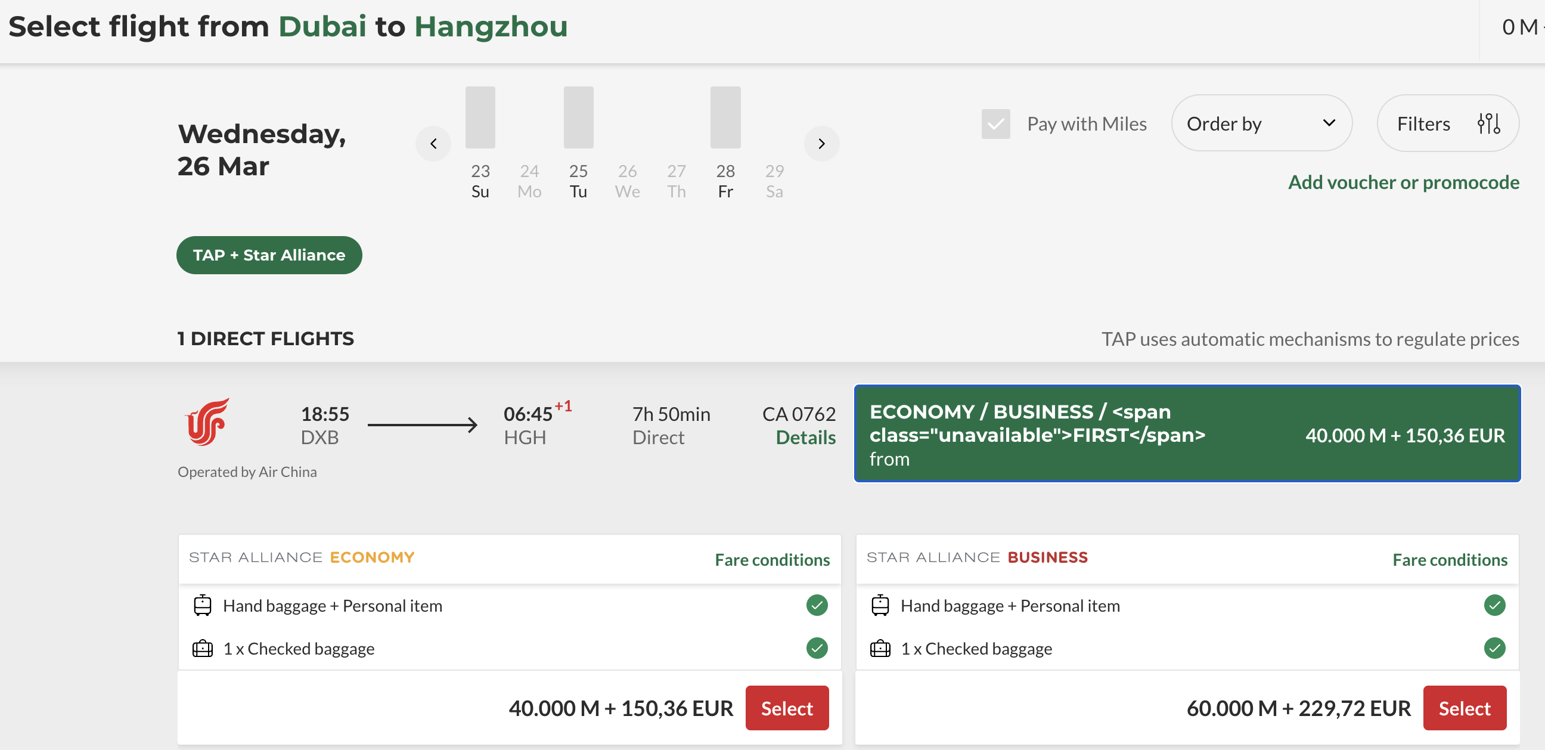Viewport: 1545px width, 750px height.
Task: Select Sunday 23 date
Action: coord(480,181)
